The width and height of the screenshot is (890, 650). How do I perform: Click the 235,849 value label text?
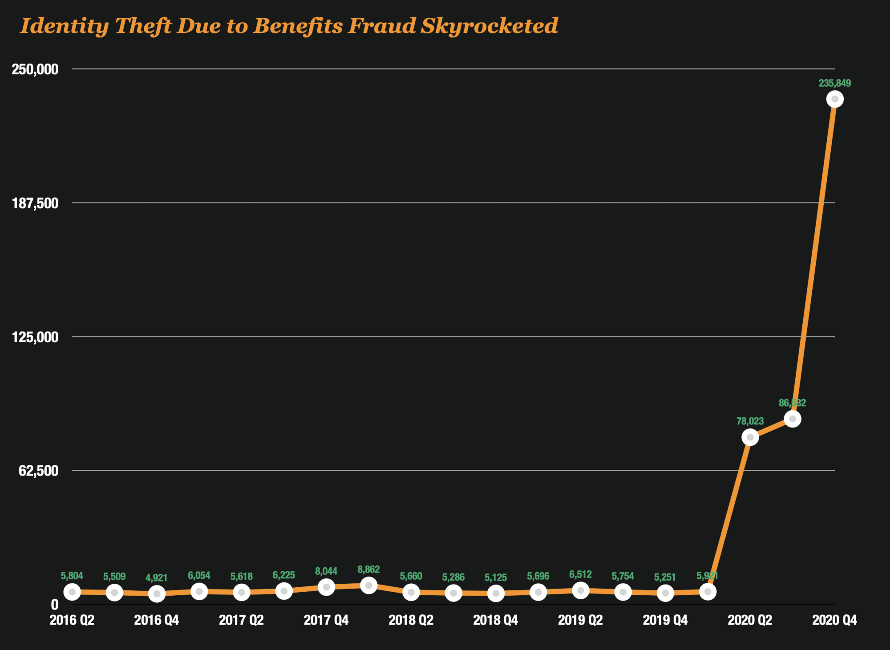(x=835, y=83)
